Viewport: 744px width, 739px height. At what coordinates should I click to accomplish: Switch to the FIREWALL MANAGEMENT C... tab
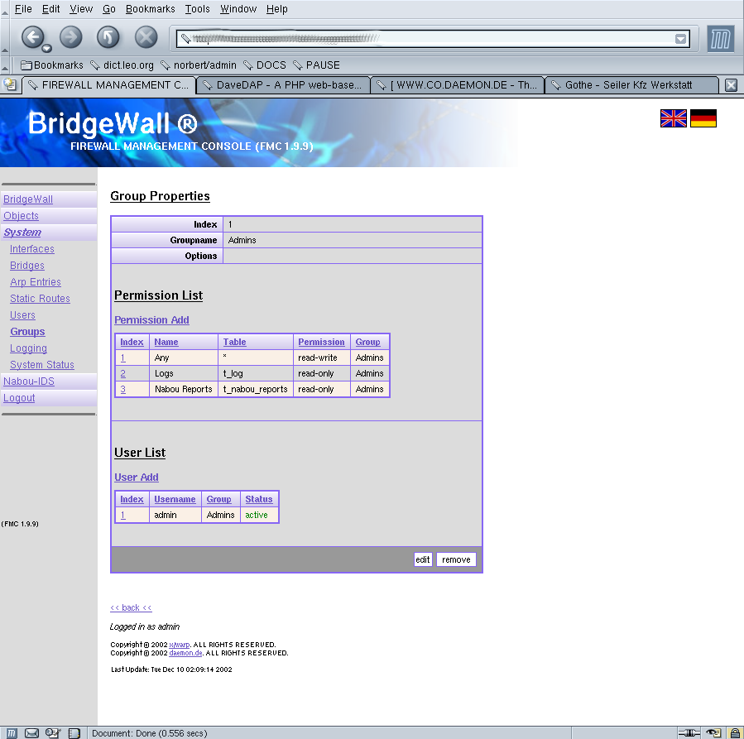(x=109, y=85)
